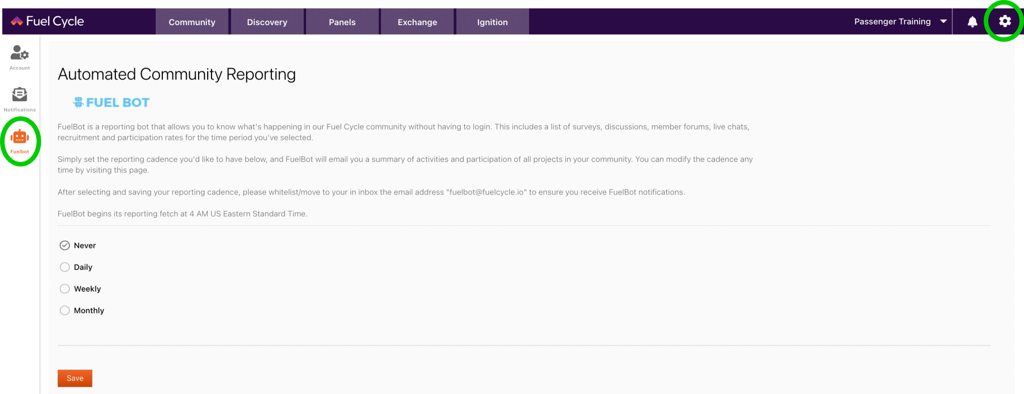
Task: Click the notifications bell icon
Action: coord(972,21)
